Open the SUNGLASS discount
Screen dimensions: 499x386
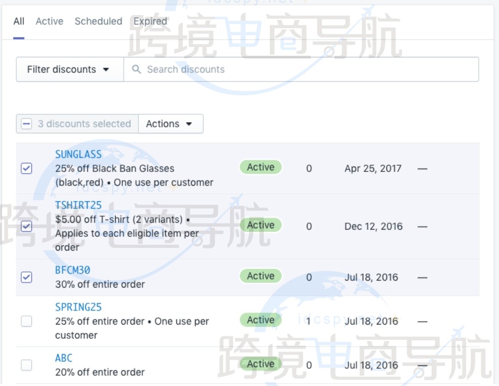point(78,154)
